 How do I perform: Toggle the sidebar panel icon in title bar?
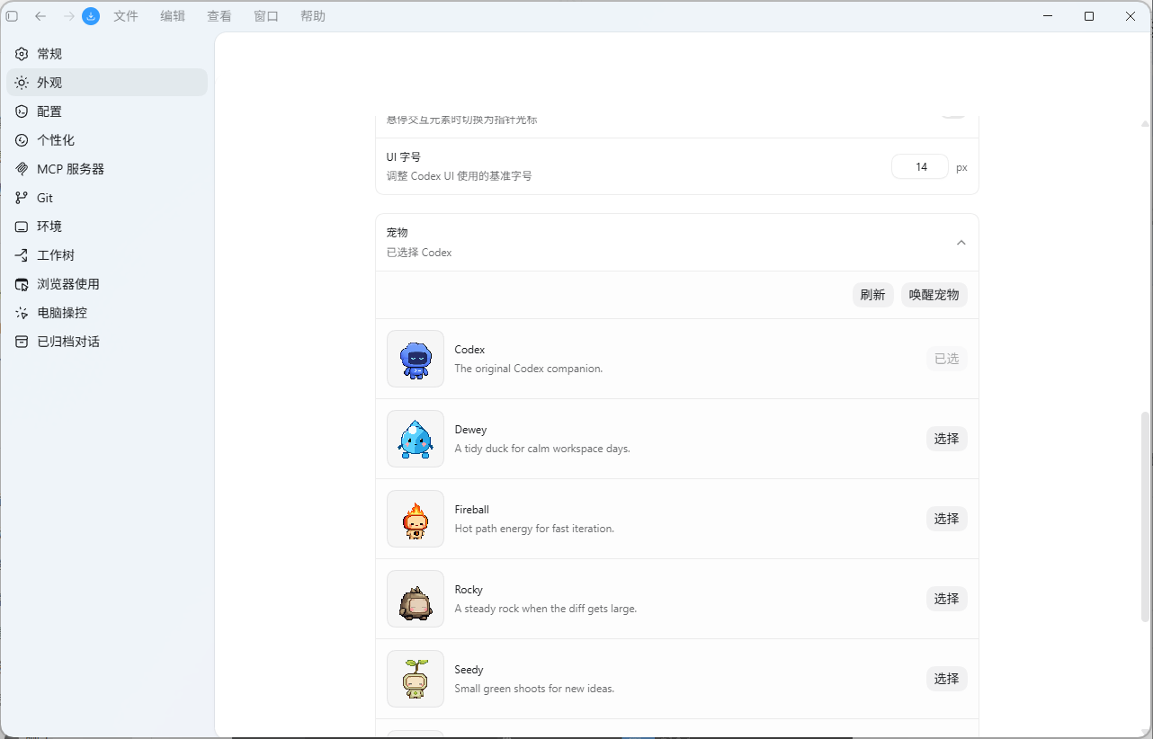click(12, 16)
